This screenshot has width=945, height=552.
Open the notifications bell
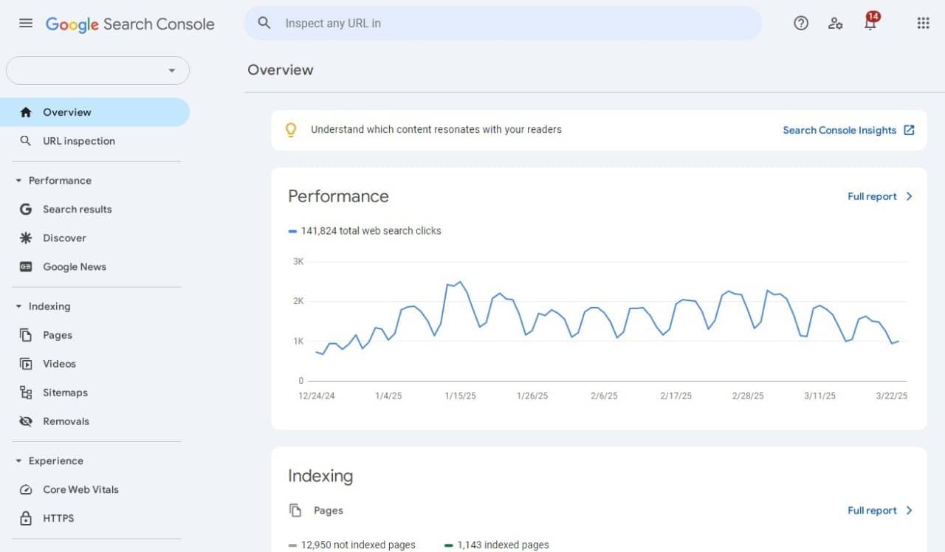pos(870,23)
